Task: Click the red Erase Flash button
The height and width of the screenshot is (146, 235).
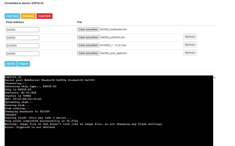Action: (44, 16)
